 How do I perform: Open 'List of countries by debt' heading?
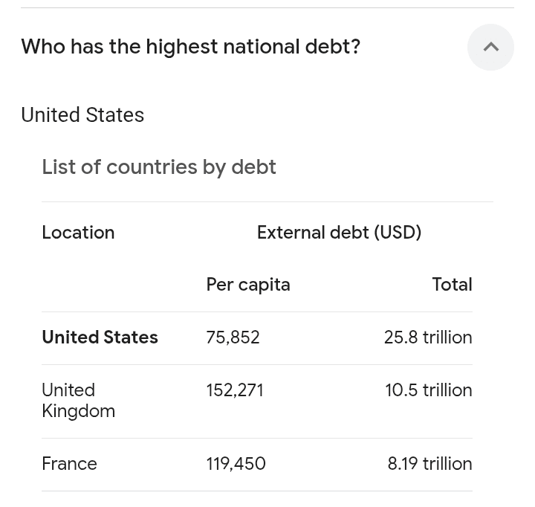[159, 167]
